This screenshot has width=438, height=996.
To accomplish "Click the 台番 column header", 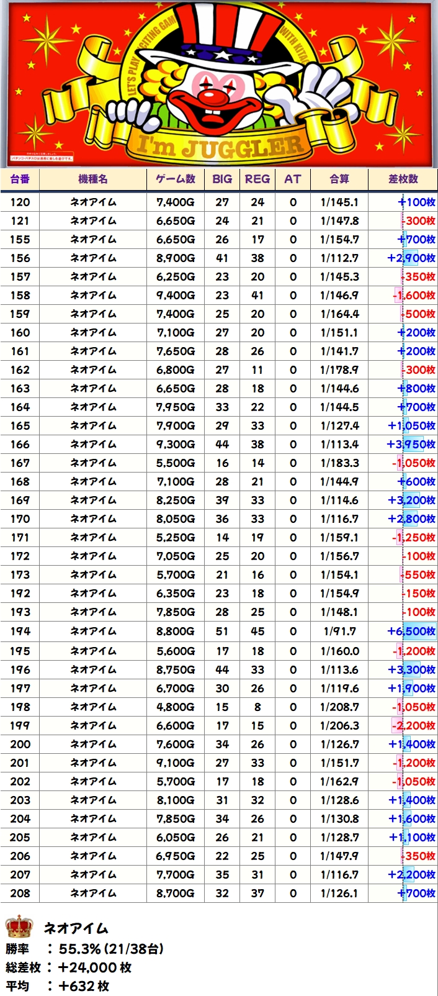I will coord(20,179).
